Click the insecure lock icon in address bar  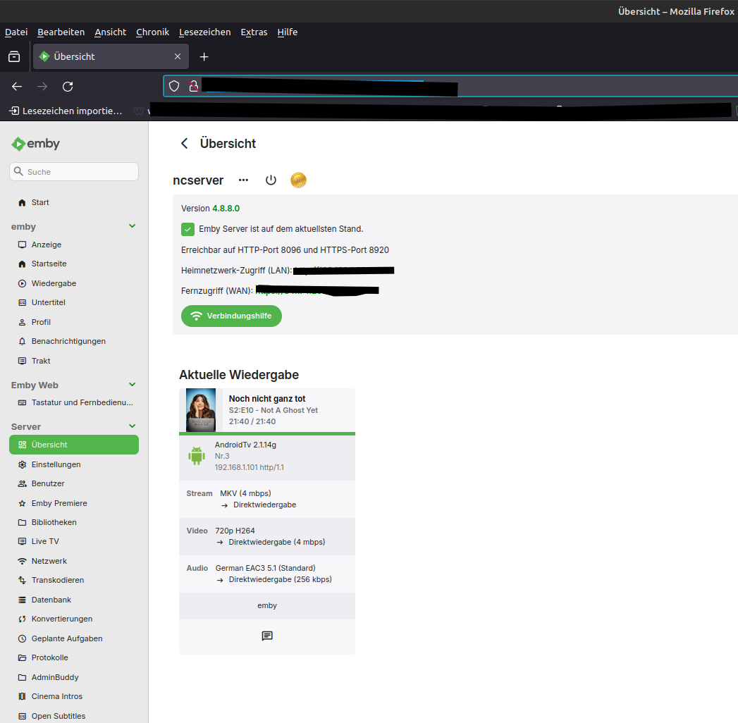(x=193, y=86)
